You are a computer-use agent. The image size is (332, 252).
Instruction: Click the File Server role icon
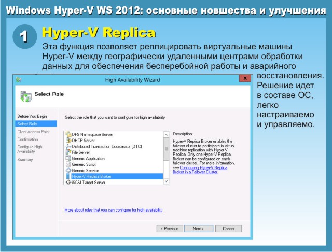[x=68, y=152]
